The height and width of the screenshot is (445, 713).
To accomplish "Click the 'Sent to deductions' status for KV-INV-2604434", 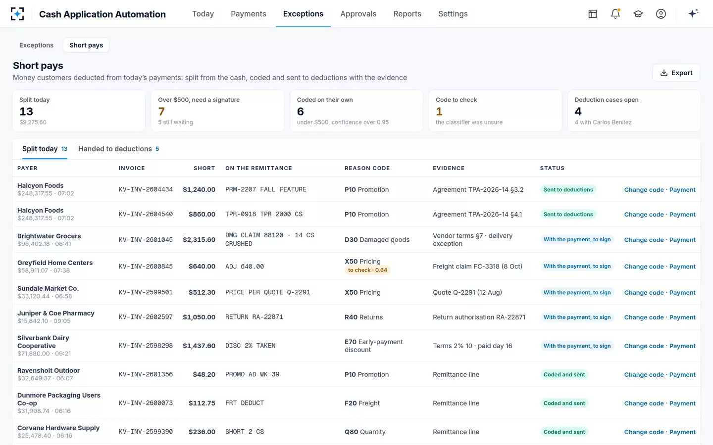I will (x=568, y=190).
